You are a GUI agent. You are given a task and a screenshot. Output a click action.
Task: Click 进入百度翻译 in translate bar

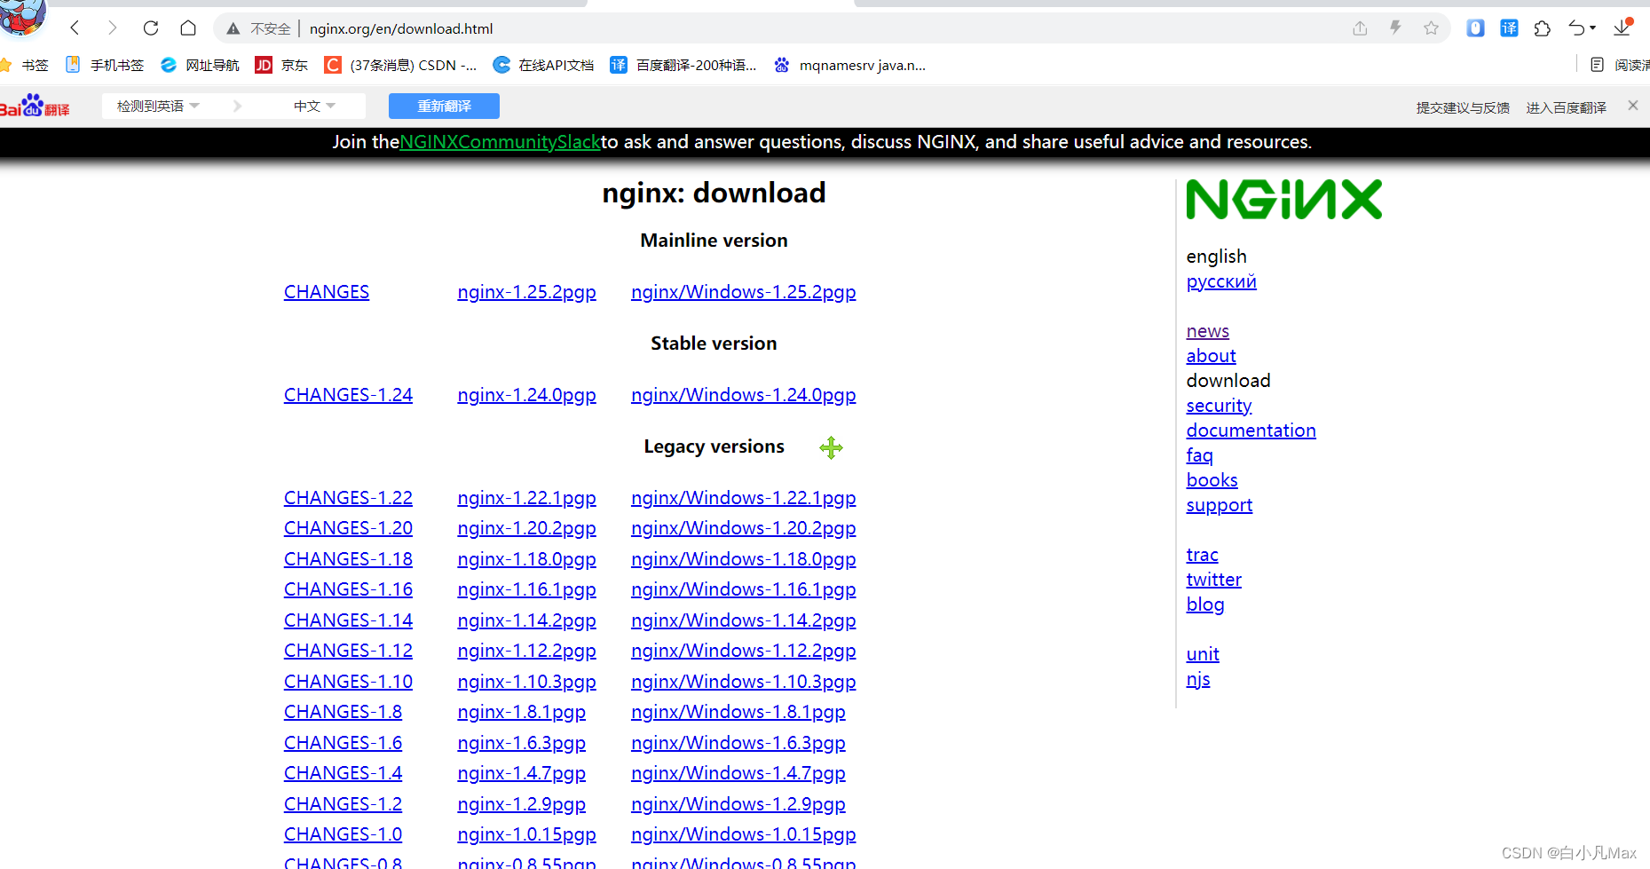(1566, 107)
